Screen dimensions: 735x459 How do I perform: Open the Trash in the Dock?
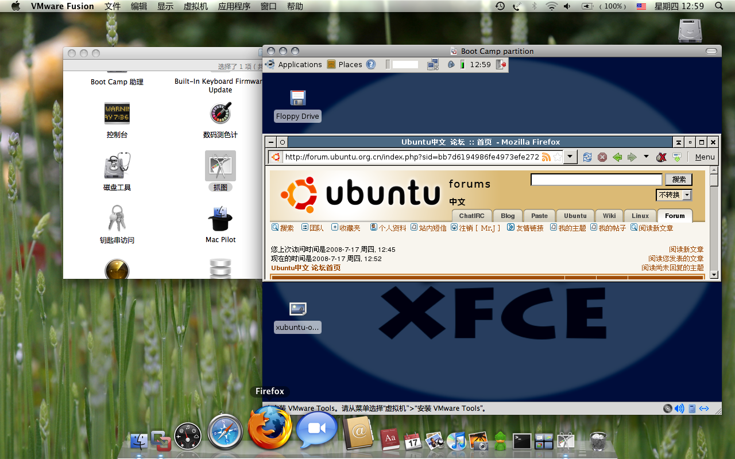598,441
